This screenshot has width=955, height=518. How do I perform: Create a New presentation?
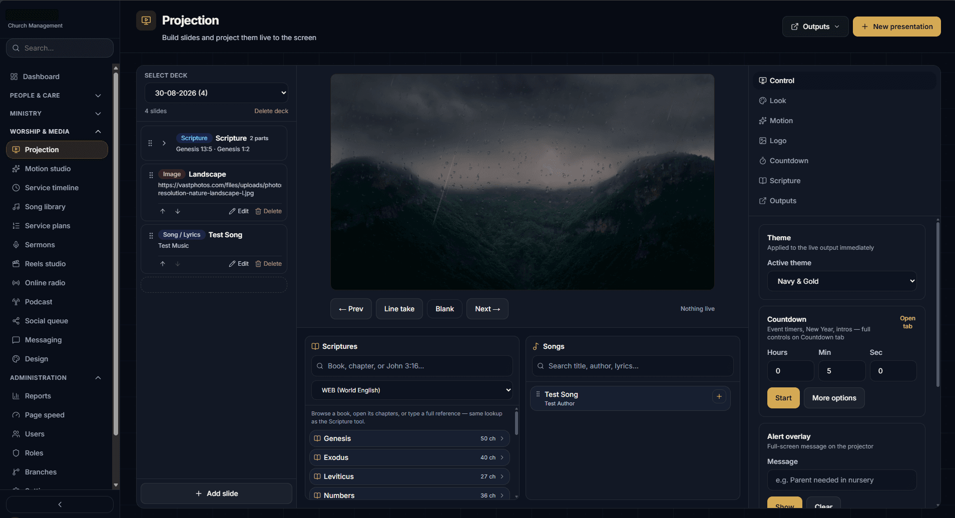pos(896,27)
